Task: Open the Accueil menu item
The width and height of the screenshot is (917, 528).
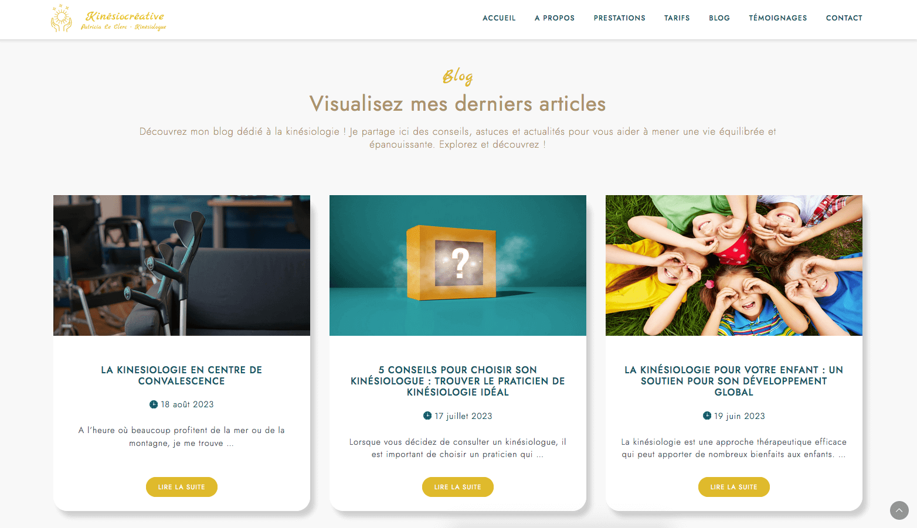Action: 499,18
